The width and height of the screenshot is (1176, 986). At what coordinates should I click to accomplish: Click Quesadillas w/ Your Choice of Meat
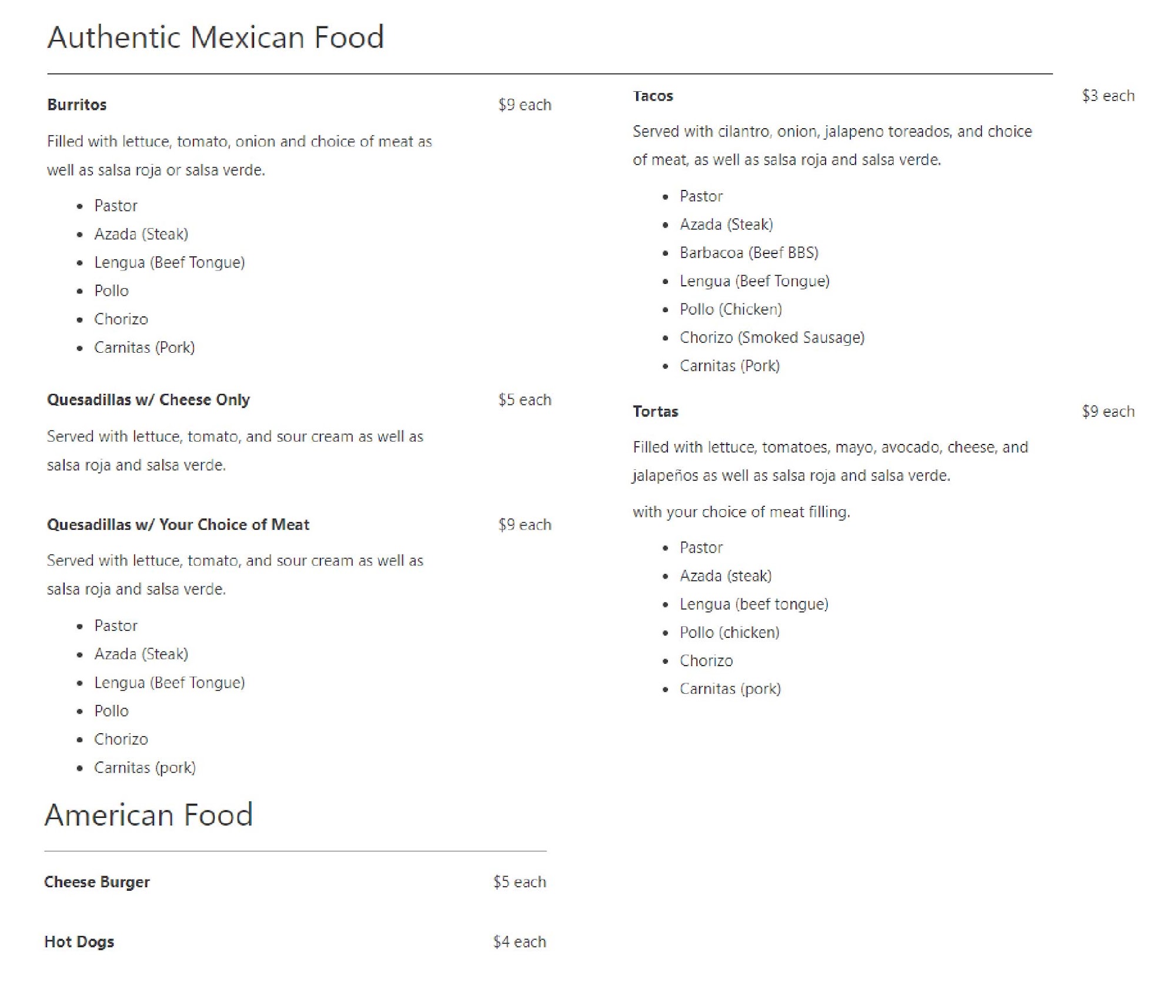point(178,524)
